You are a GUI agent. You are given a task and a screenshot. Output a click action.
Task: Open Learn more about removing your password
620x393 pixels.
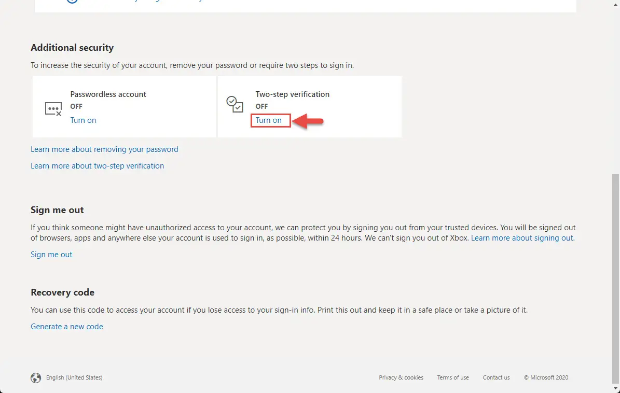coord(104,149)
